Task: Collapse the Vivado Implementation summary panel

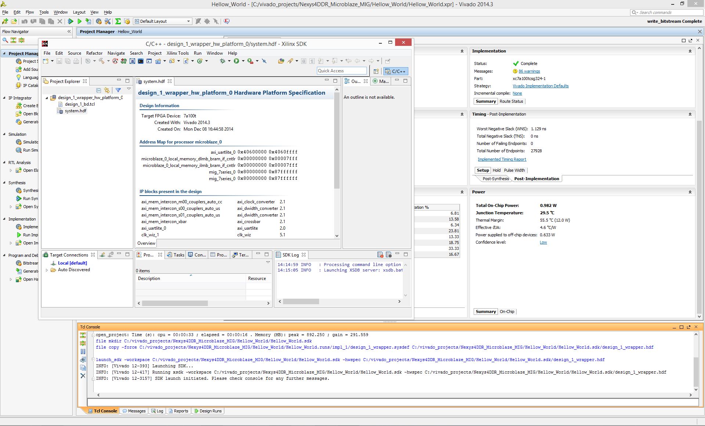Action: pos(690,51)
